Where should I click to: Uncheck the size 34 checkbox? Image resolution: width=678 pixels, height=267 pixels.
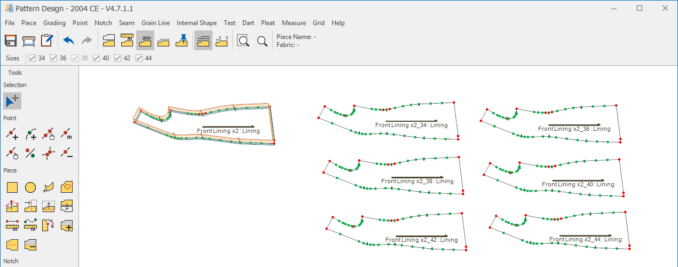point(32,58)
